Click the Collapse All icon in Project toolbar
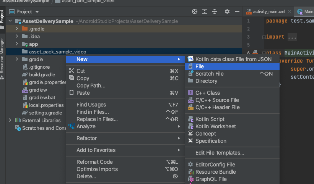314x184 pixels. tap(215, 11)
